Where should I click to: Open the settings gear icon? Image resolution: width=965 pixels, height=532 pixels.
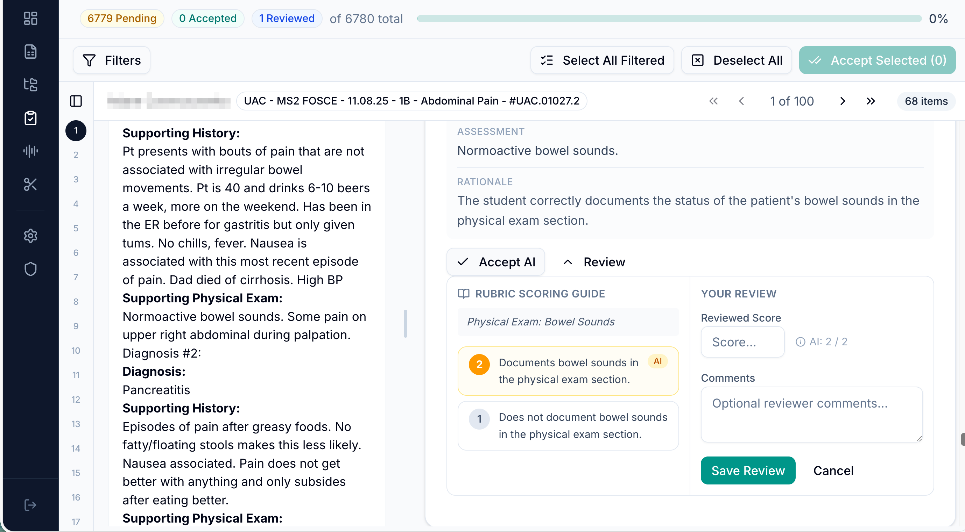pos(30,236)
